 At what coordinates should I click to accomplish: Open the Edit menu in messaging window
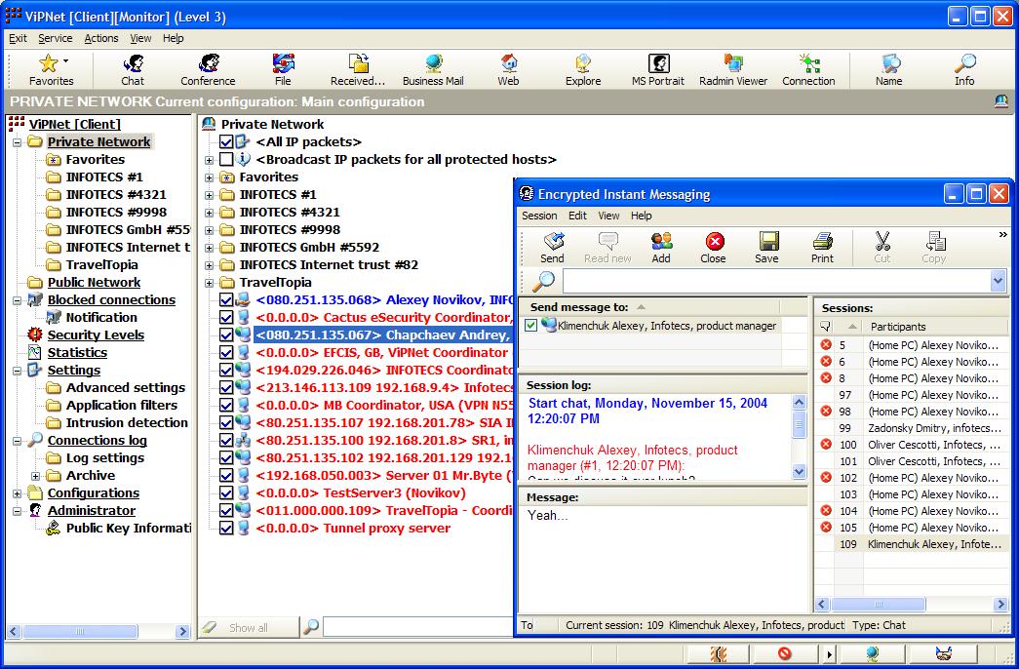tap(577, 216)
